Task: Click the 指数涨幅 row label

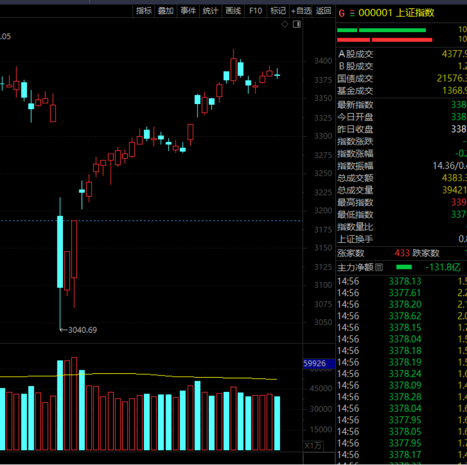Action: (x=355, y=154)
